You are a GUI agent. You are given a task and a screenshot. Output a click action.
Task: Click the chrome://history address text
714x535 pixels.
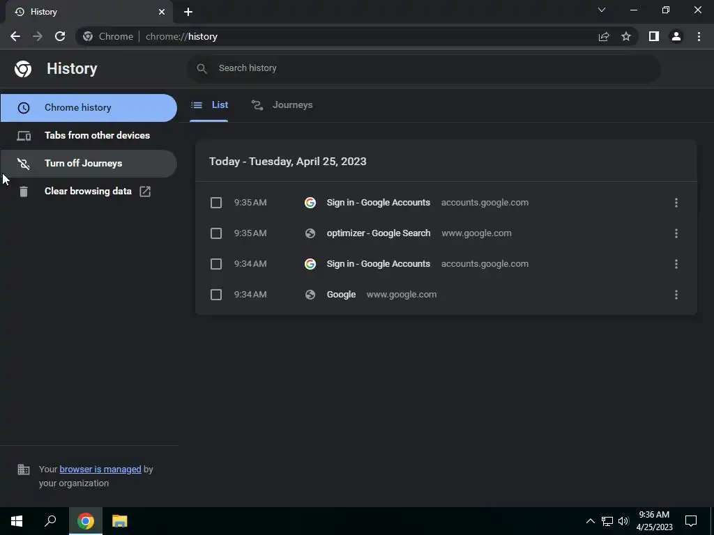click(x=181, y=36)
